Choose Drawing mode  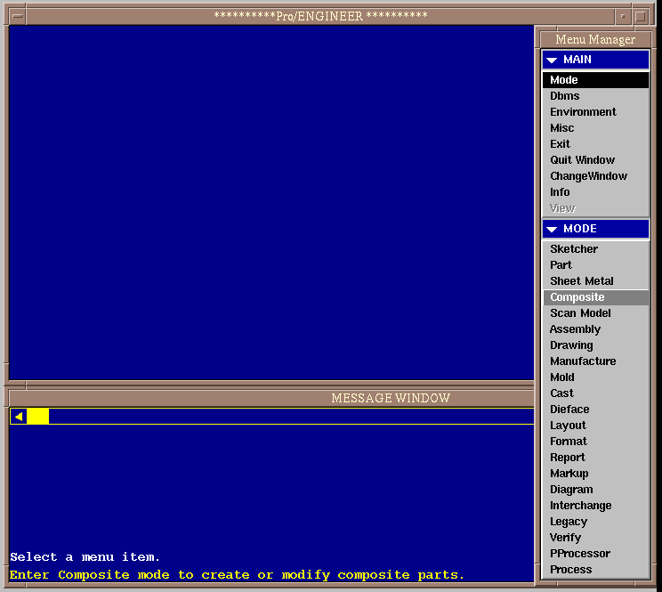click(596, 345)
